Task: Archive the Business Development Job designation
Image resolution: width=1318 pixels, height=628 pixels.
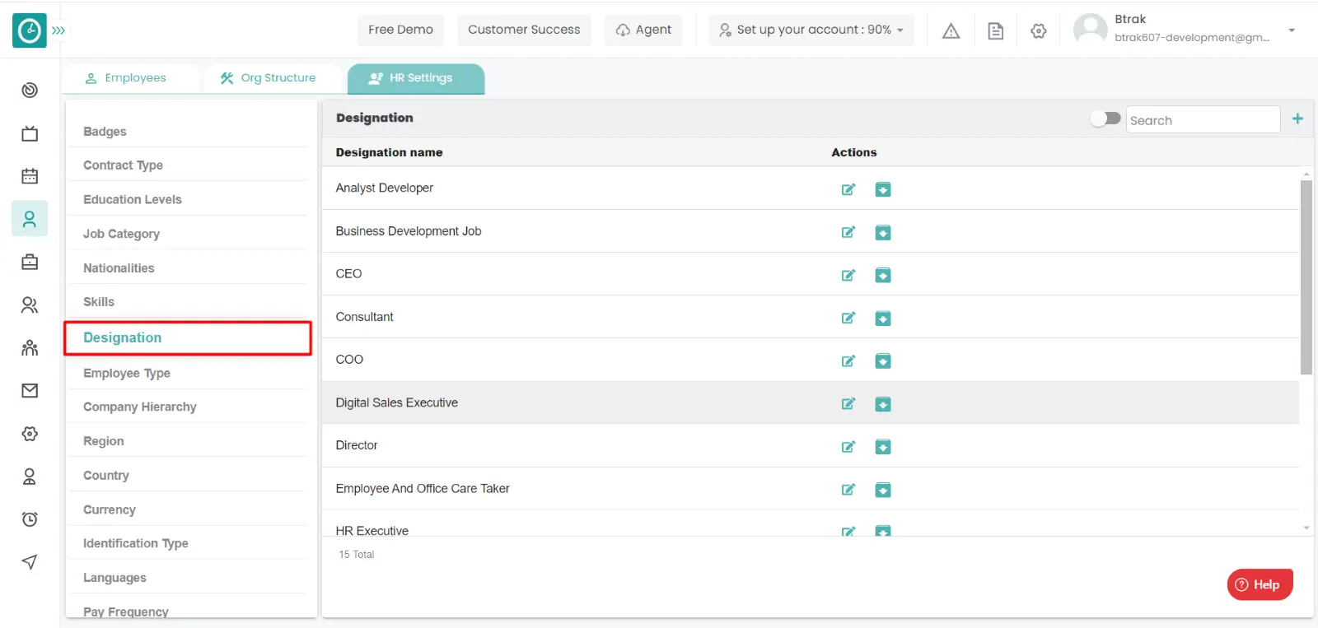Action: (882, 232)
